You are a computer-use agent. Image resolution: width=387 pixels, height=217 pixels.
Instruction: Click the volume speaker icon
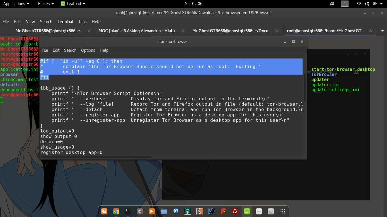click(367, 4)
